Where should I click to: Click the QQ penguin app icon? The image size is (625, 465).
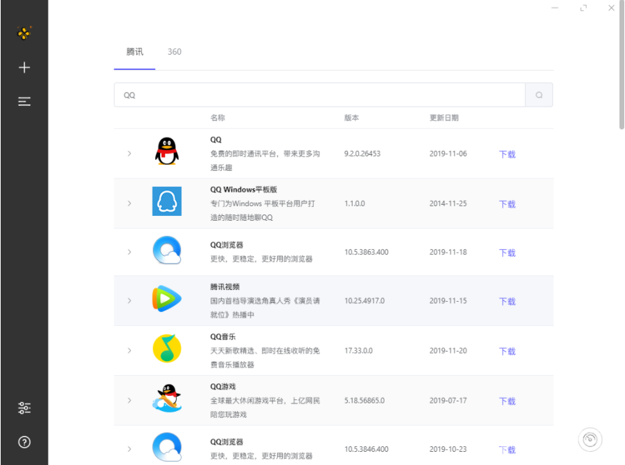coord(167,152)
